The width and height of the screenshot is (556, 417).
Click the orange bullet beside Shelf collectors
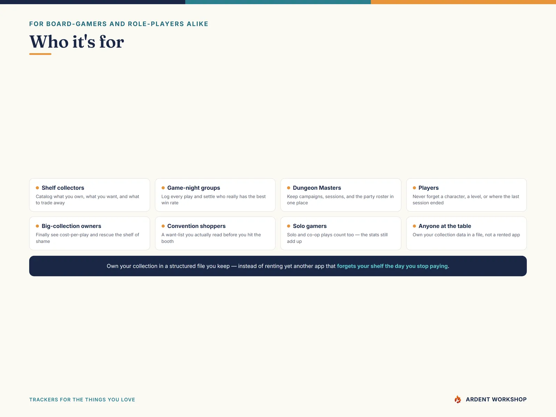click(37, 188)
